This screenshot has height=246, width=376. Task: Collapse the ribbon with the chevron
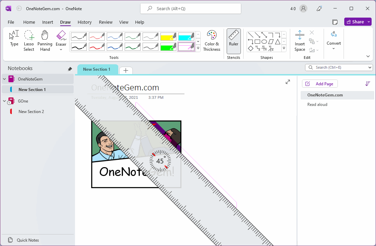(x=368, y=57)
